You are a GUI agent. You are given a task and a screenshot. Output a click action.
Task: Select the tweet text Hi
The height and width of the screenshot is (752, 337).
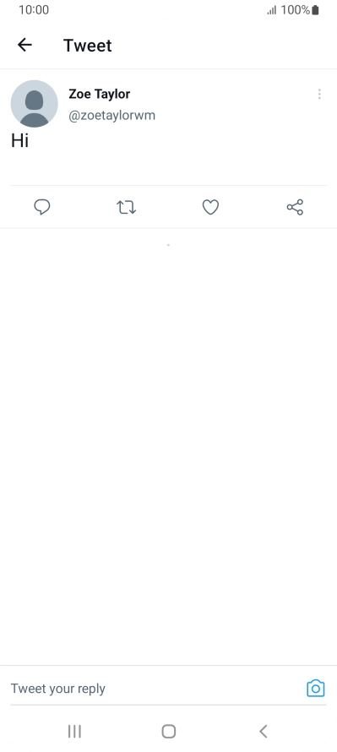(19, 140)
